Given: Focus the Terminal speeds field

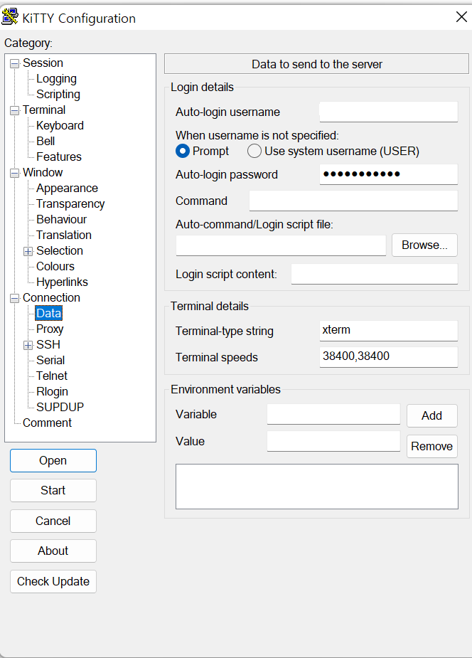Looking at the screenshot, I should pyautogui.click(x=389, y=357).
